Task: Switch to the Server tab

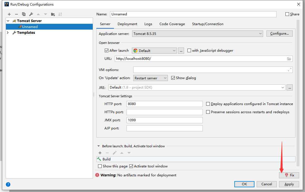Action: click(105, 24)
